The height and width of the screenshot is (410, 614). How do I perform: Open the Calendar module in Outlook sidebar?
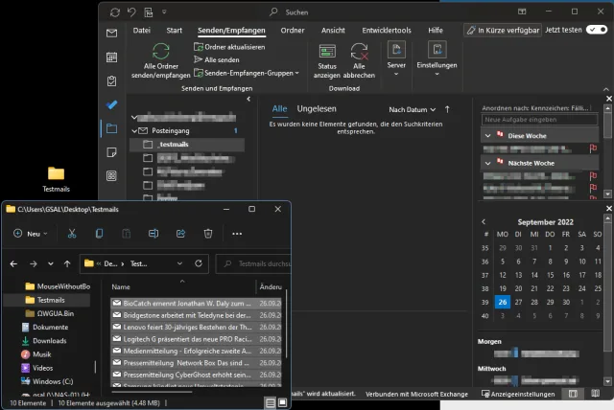click(112, 57)
